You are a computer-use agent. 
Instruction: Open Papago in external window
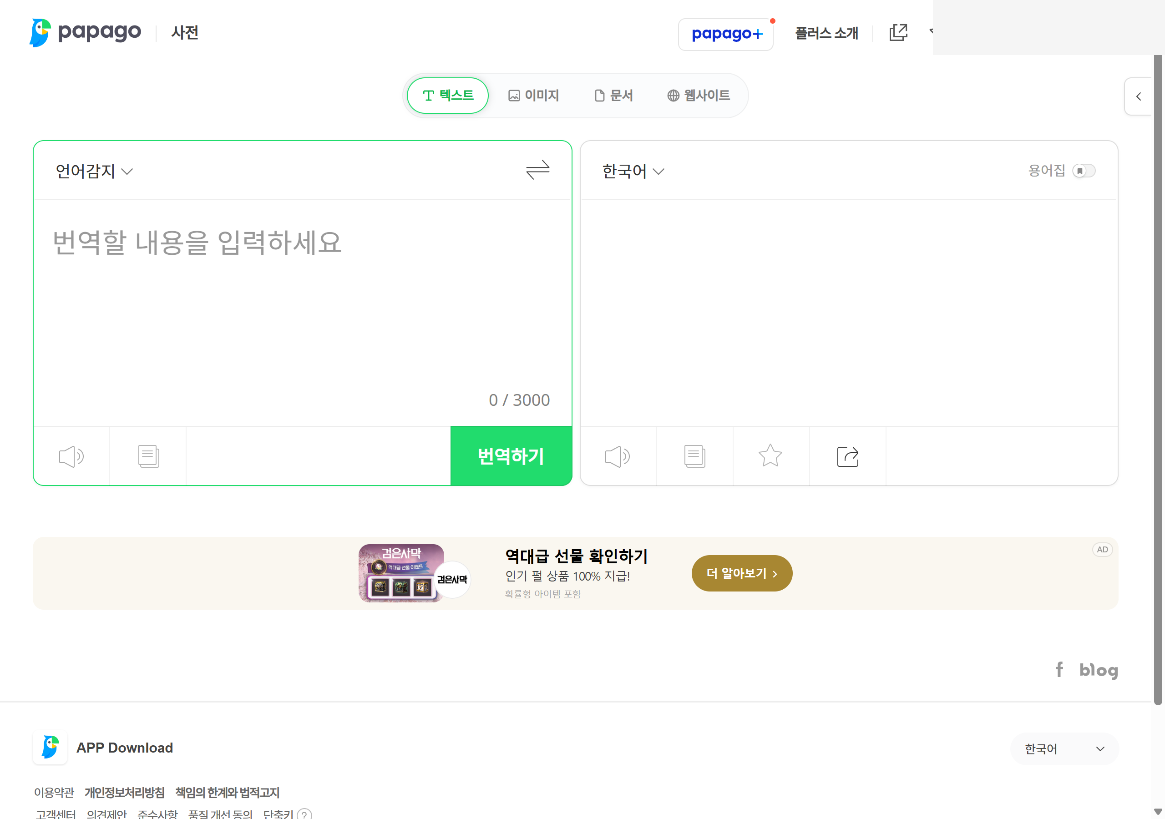pyautogui.click(x=898, y=32)
